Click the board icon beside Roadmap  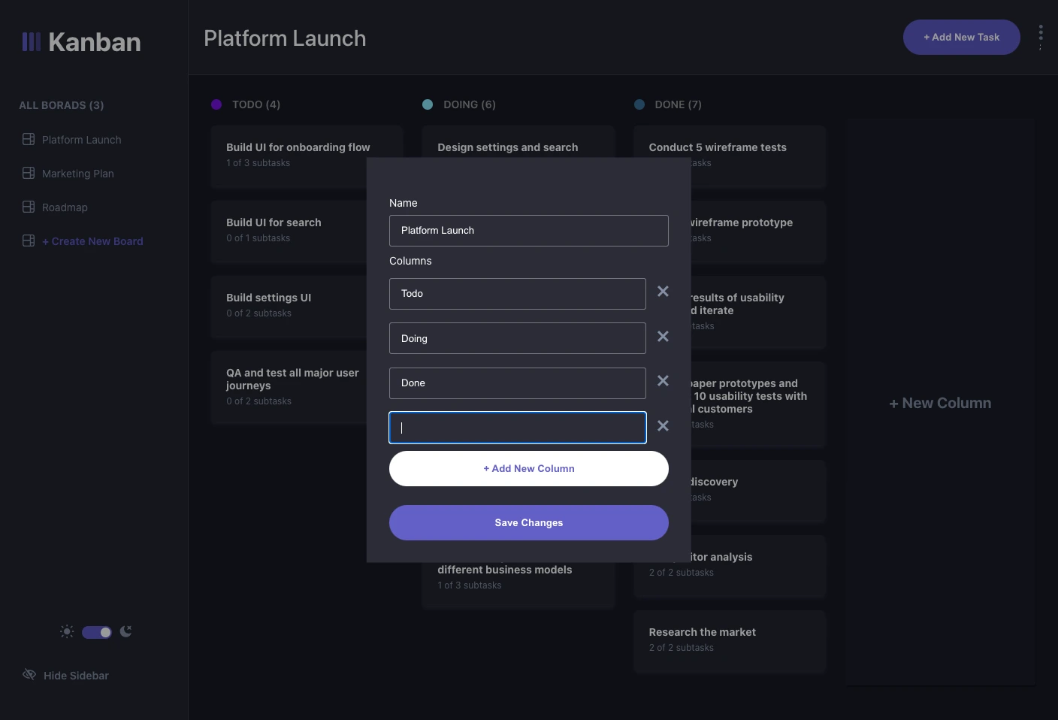coord(29,207)
